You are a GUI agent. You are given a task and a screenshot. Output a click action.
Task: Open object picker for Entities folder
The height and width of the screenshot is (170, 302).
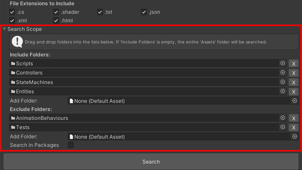[282, 91]
